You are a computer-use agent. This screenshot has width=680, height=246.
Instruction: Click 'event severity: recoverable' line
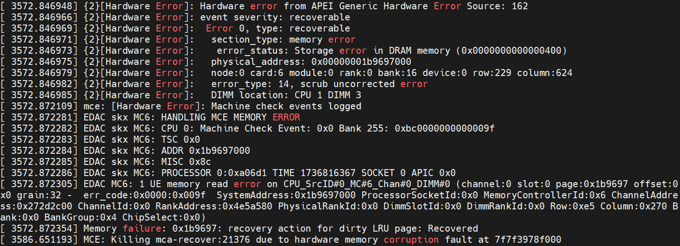[275, 17]
